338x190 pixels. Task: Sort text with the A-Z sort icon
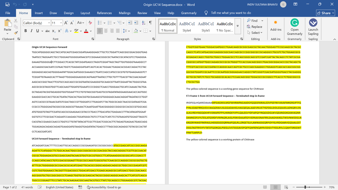tap(143, 23)
